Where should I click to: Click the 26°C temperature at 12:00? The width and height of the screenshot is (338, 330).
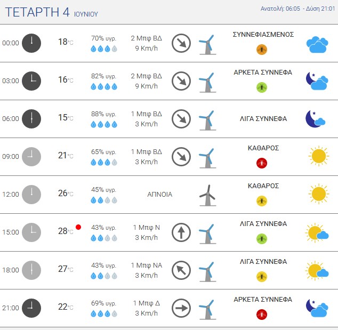pyautogui.click(x=66, y=193)
